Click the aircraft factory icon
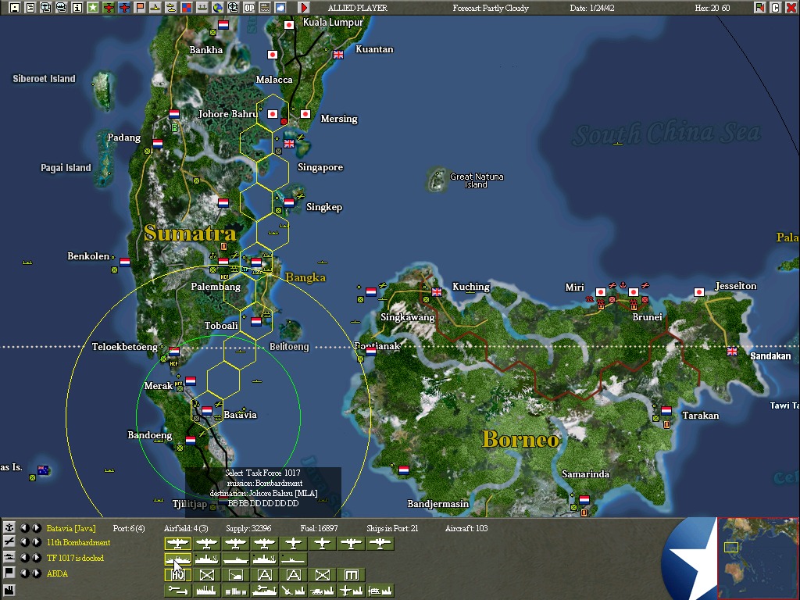The width and height of the screenshot is (800, 600). pos(352,591)
